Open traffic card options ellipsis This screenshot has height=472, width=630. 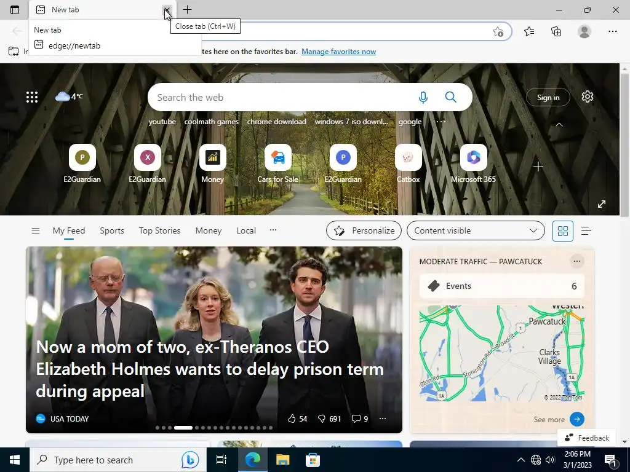[x=577, y=261]
